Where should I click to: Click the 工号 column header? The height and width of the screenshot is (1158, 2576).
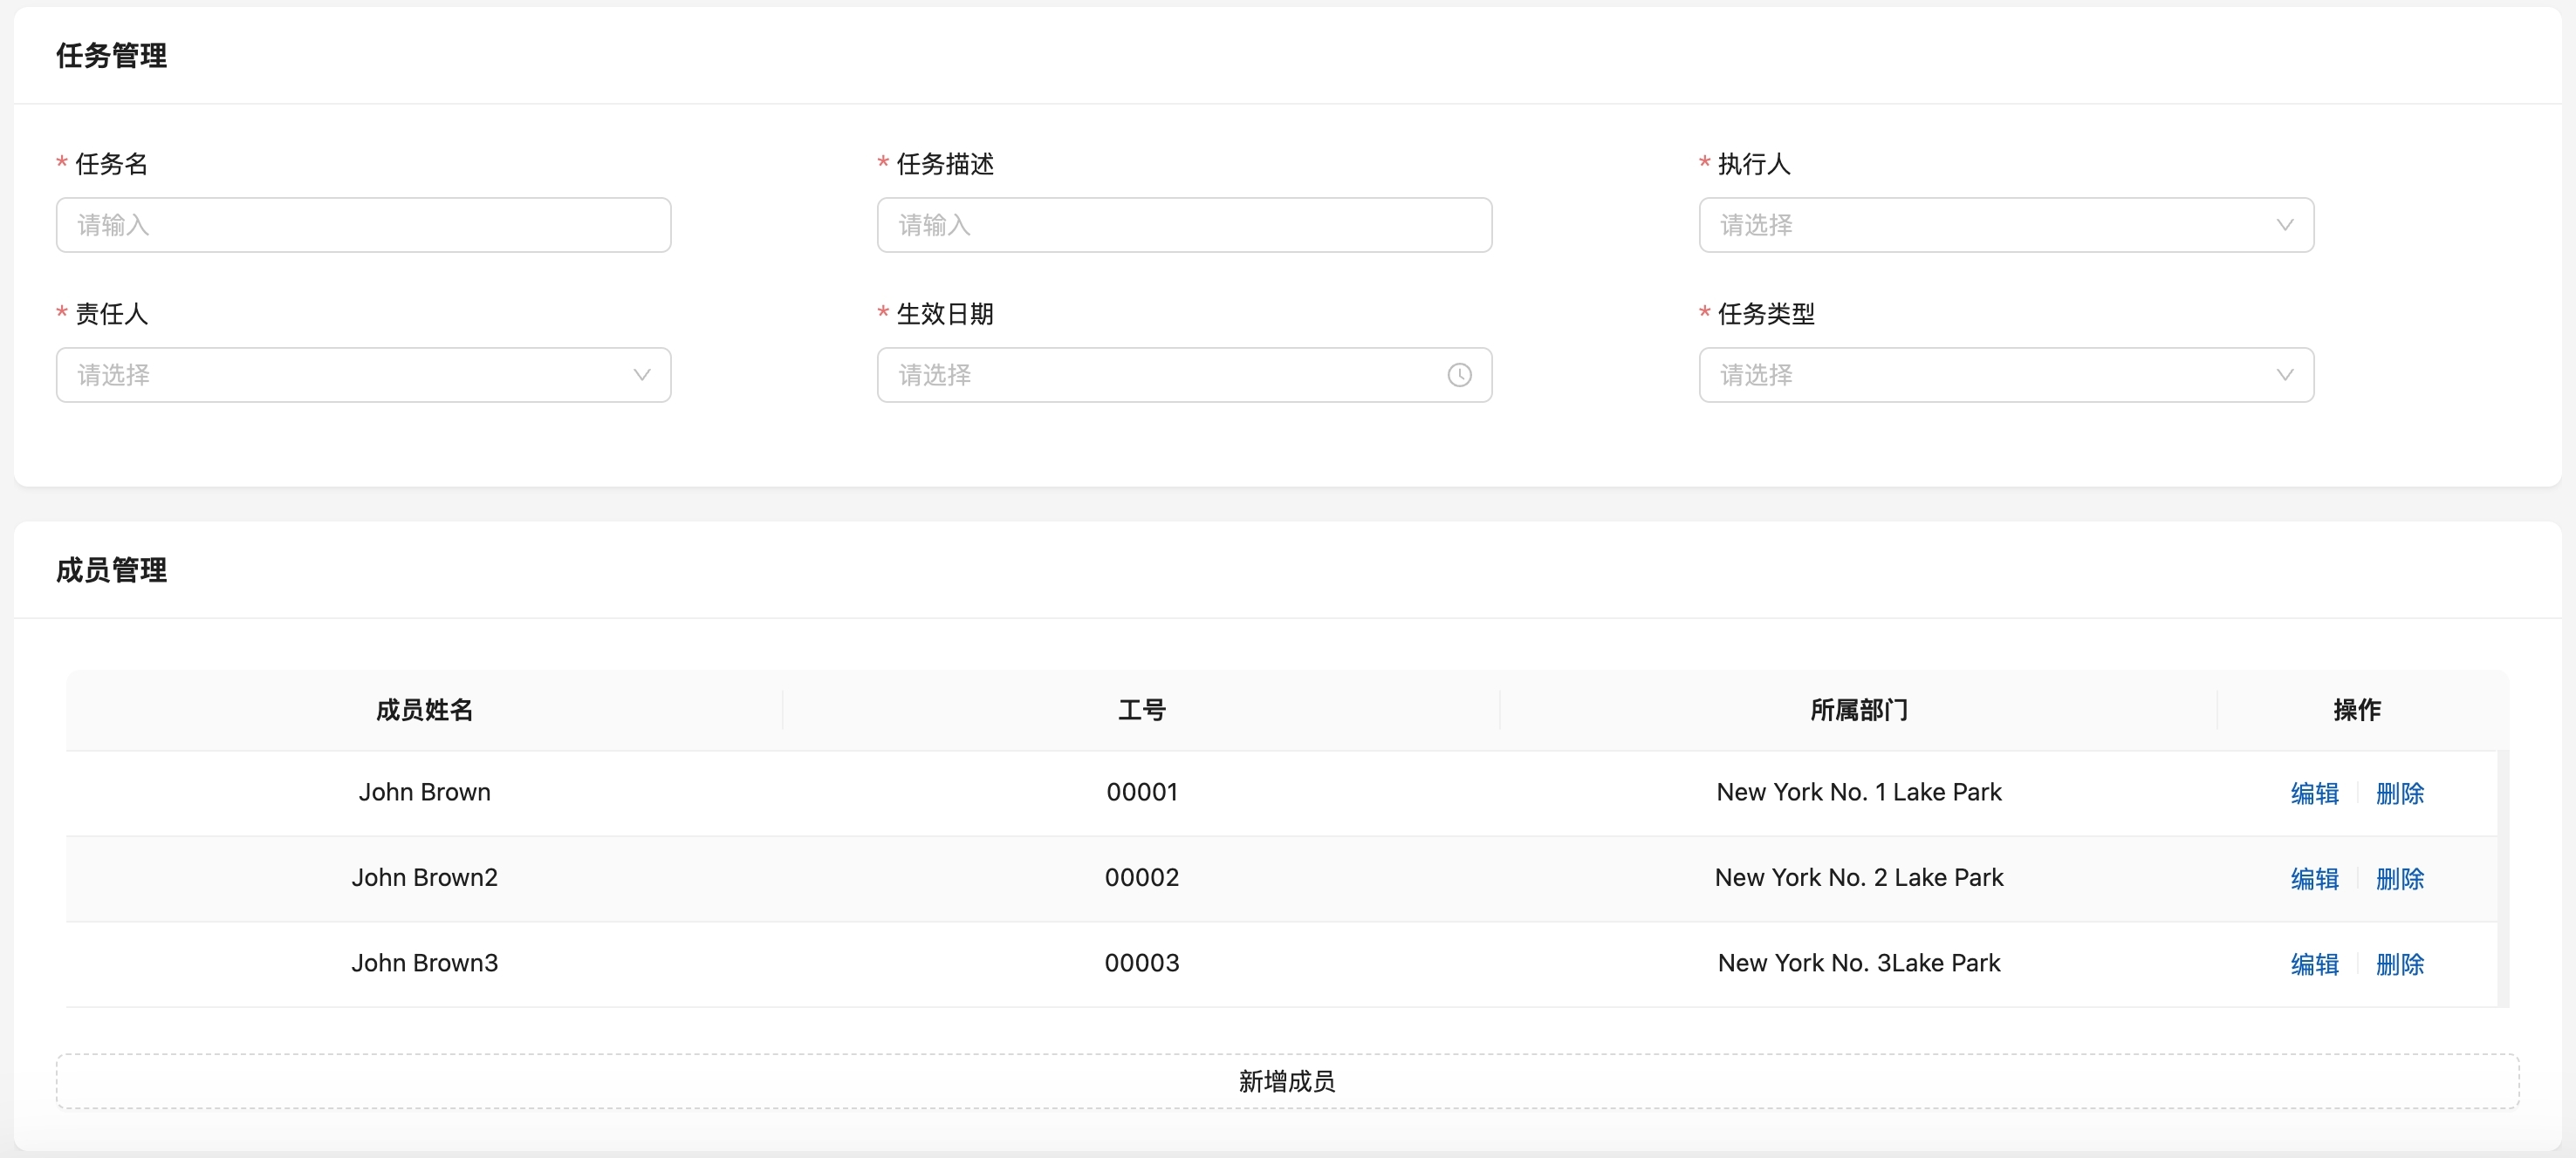coord(1141,711)
